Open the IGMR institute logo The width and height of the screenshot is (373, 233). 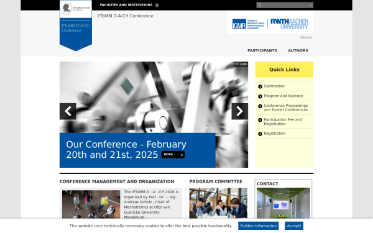(248, 24)
